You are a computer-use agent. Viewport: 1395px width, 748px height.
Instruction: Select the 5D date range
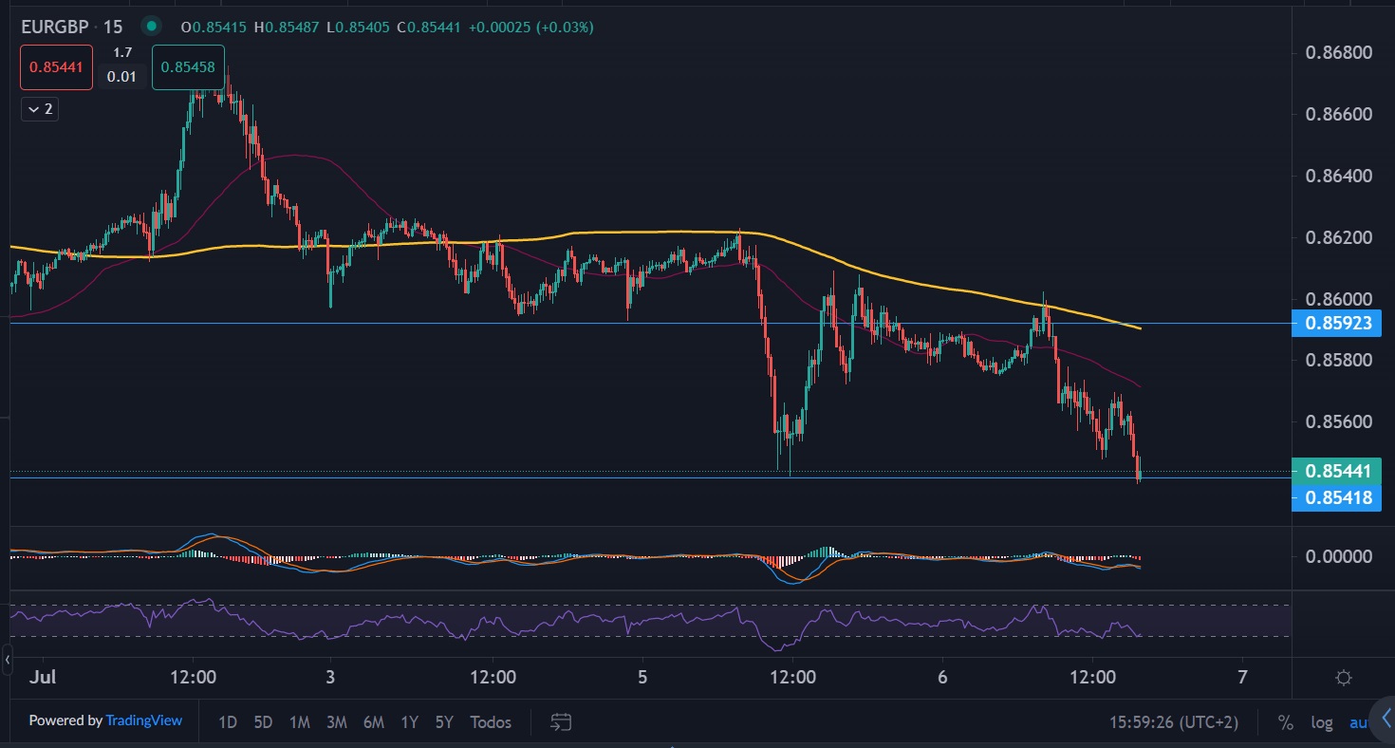(263, 722)
